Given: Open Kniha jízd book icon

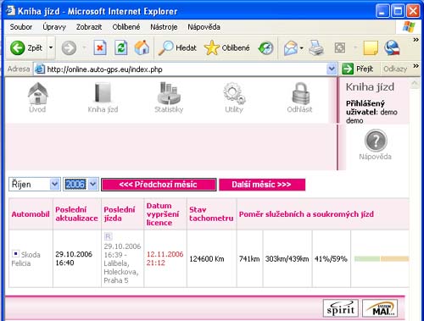Looking at the screenshot, I should pos(103,97).
